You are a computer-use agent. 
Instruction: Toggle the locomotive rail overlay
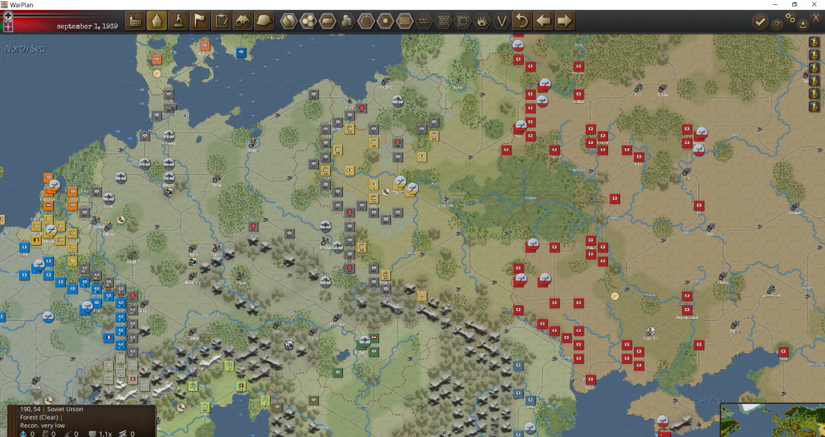coord(327,21)
